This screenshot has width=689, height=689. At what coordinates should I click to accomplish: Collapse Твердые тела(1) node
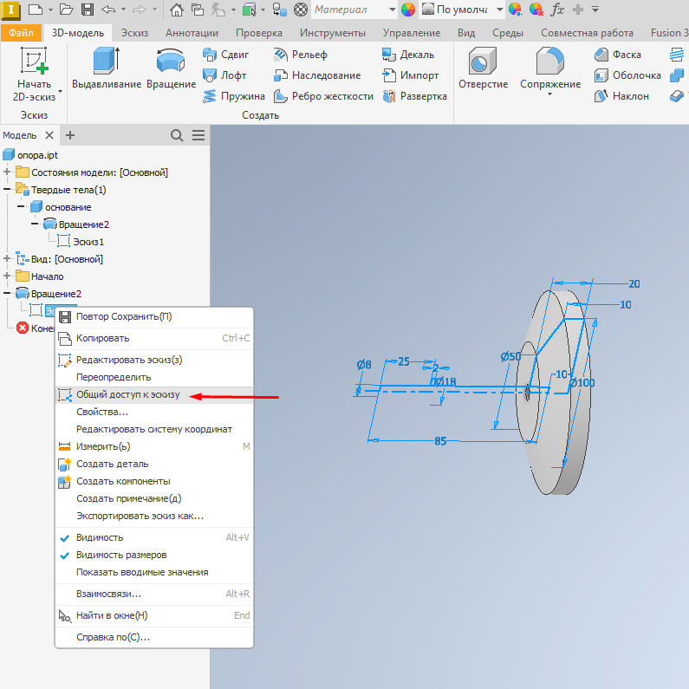7,190
